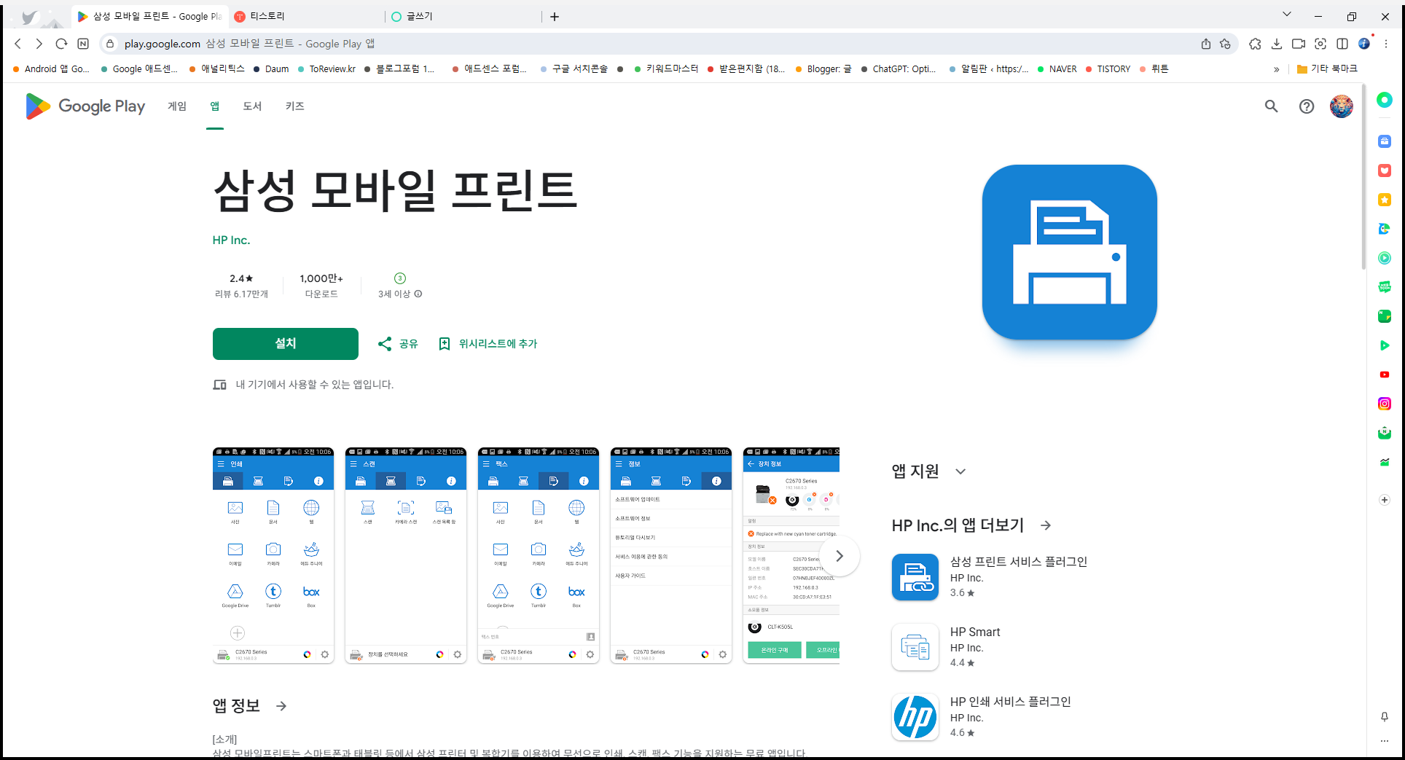Click the 설치 install button
1405x760 pixels.
(x=285, y=343)
